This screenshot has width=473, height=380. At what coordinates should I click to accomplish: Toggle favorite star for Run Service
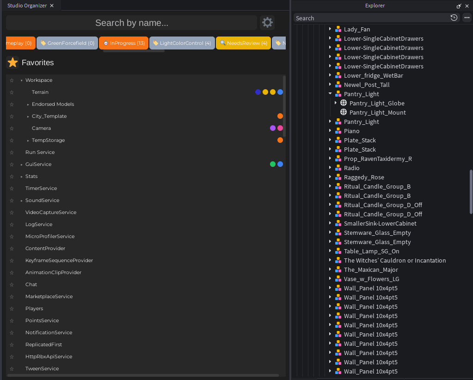point(12,153)
